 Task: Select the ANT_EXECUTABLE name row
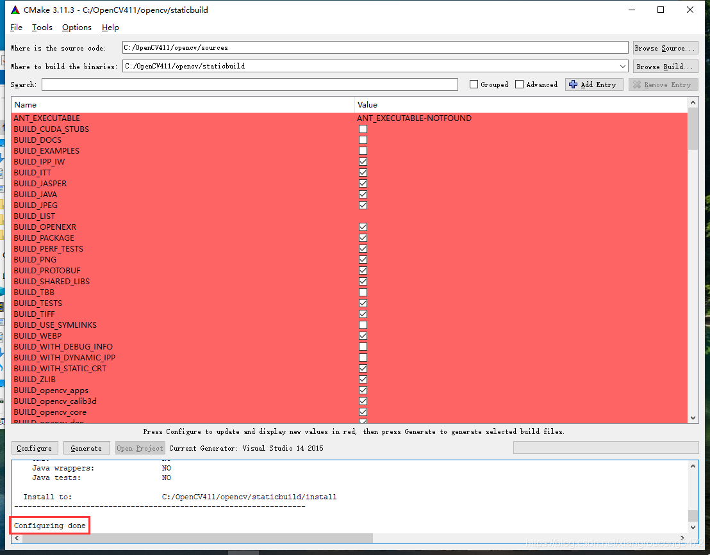coord(47,118)
